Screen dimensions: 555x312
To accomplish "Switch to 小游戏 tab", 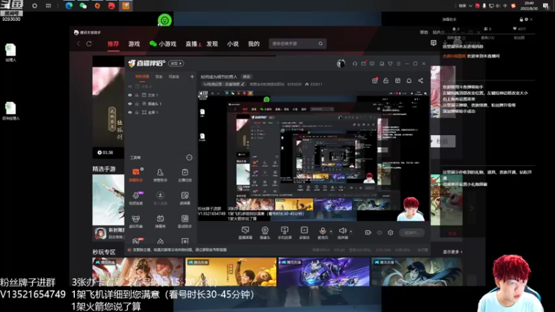I will pyautogui.click(x=163, y=44).
